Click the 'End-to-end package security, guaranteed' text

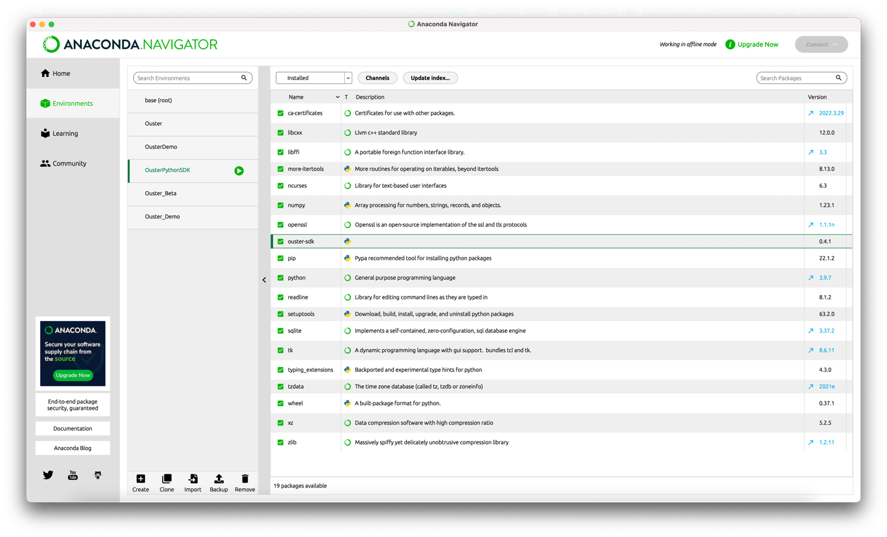pos(73,405)
